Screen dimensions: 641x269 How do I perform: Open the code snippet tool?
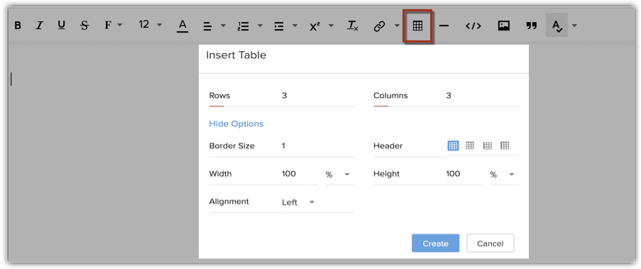(x=473, y=26)
